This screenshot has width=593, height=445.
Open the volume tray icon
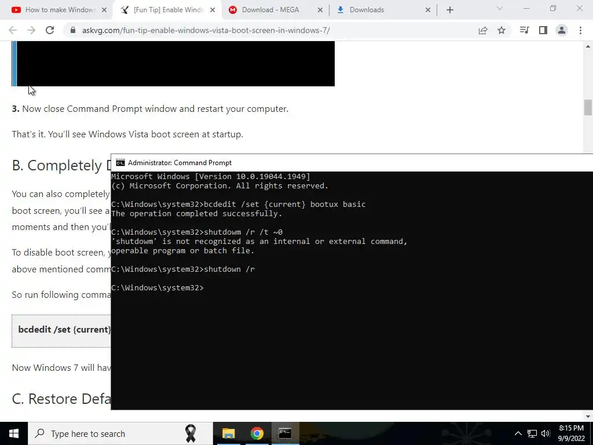point(546,433)
